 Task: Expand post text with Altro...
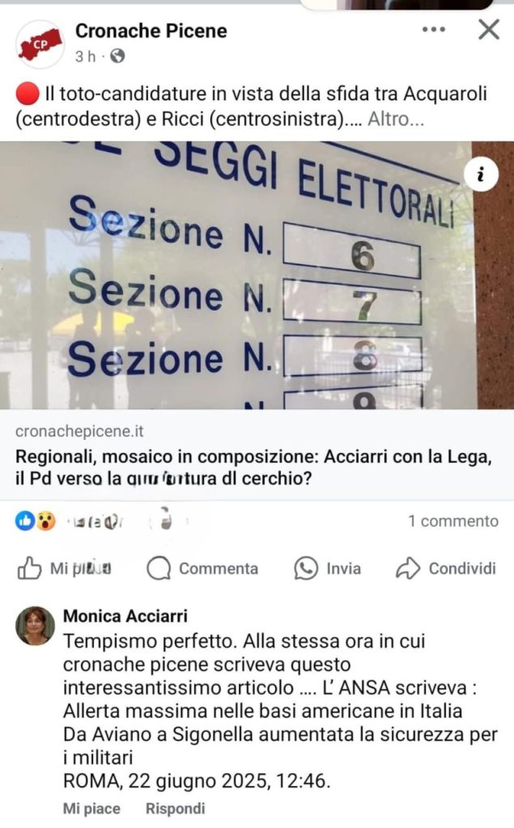coord(396,120)
